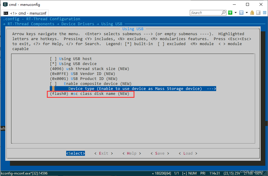This screenshot has height=176, width=268.
Task: Click the ConEmu app icon in title bar
Action: point(5,4)
